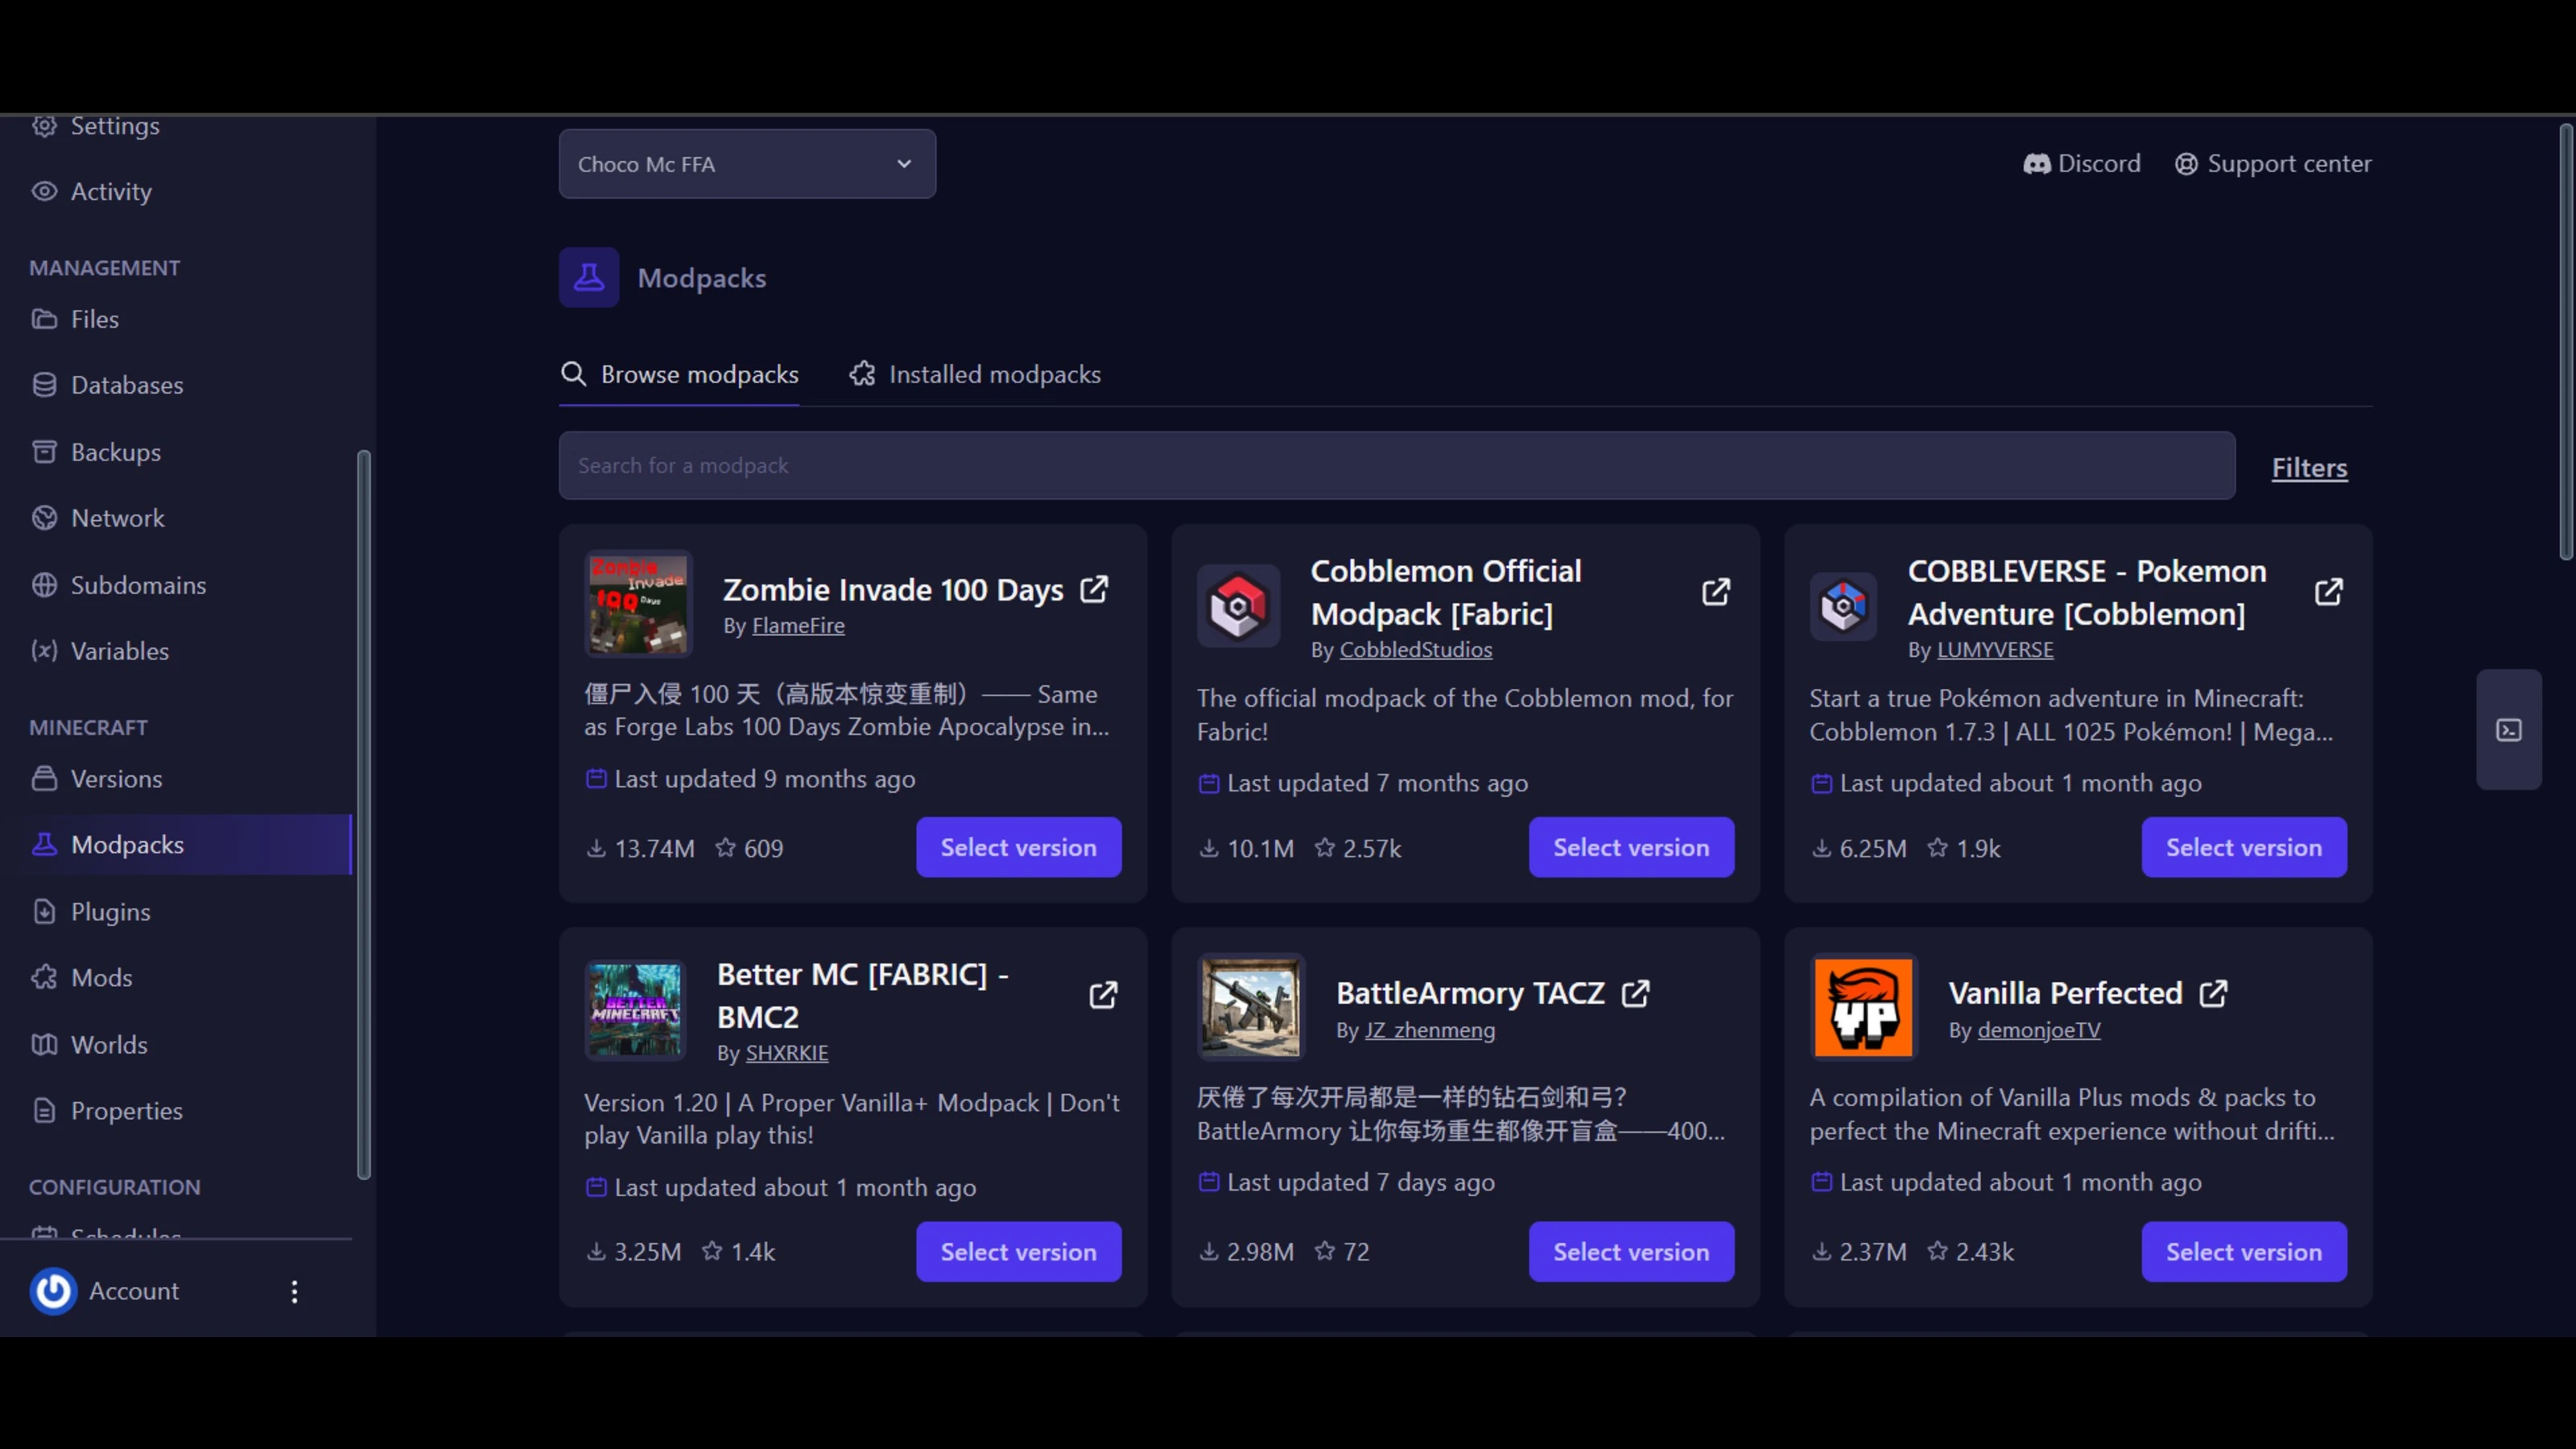Open Worlds section in sidebar
This screenshot has height=1449, width=2576.
[109, 1044]
